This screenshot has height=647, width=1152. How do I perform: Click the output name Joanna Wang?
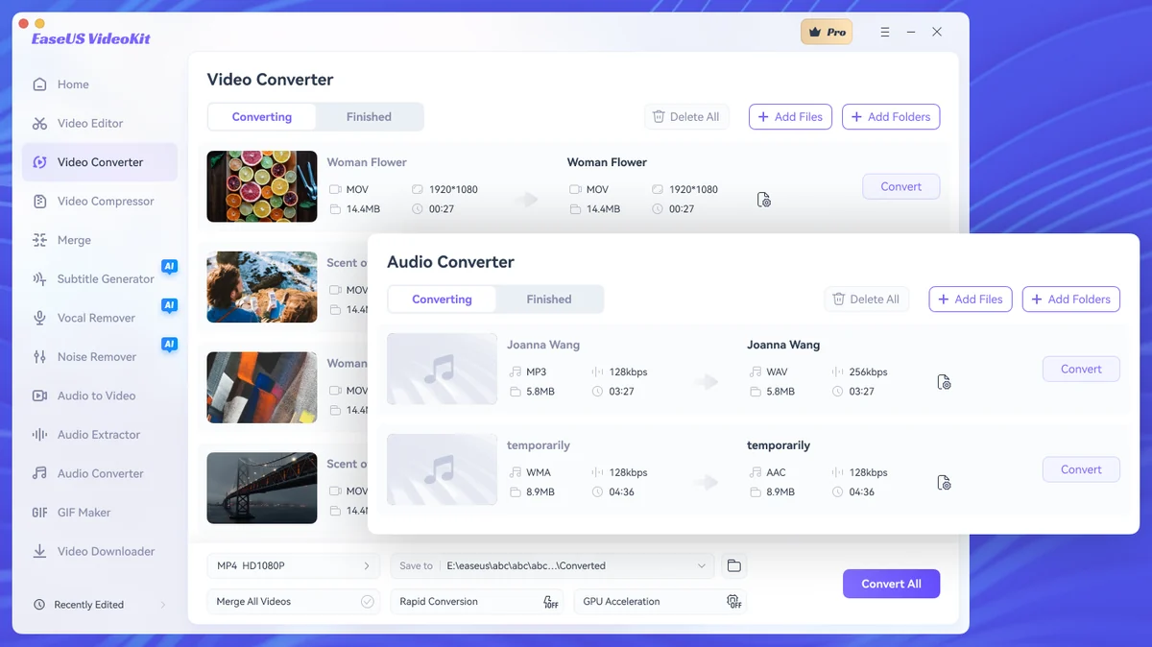[x=783, y=345]
